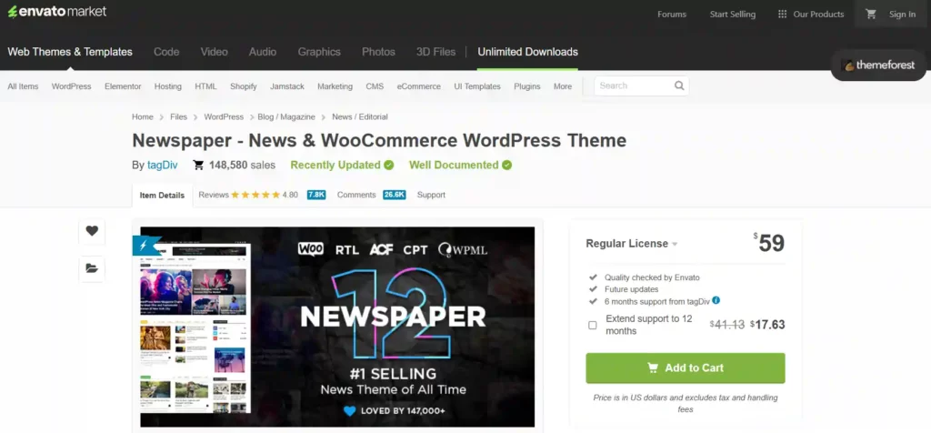Click the Newspaper 12 preview image
Screen dimensions: 931x433
336,326
